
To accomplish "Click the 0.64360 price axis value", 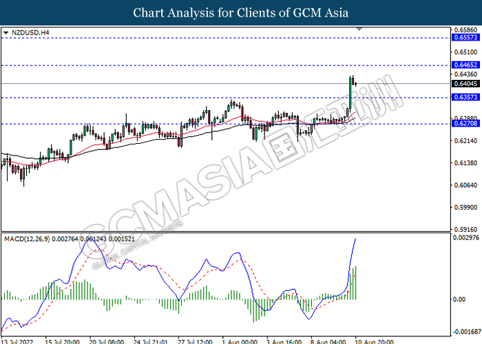I will coord(465,74).
